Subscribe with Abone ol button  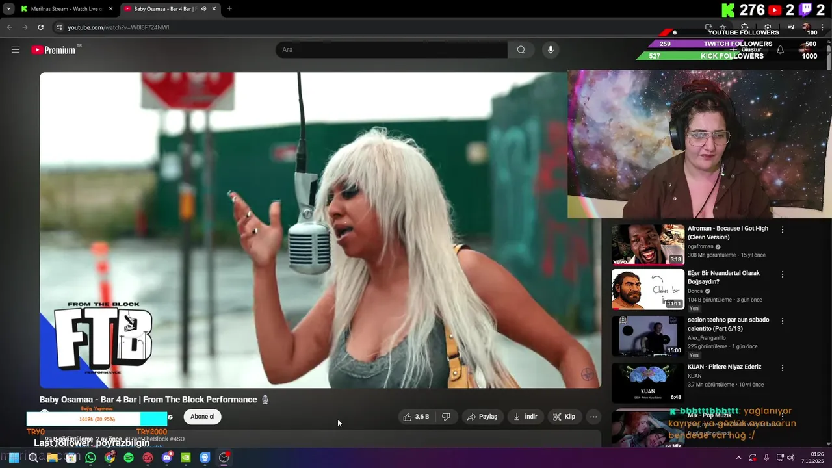(x=202, y=417)
